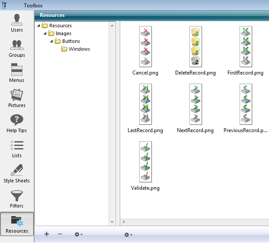This screenshot has height=243, width=269.
Task: Open Help Tips question mark icon
Action: tap(17, 123)
